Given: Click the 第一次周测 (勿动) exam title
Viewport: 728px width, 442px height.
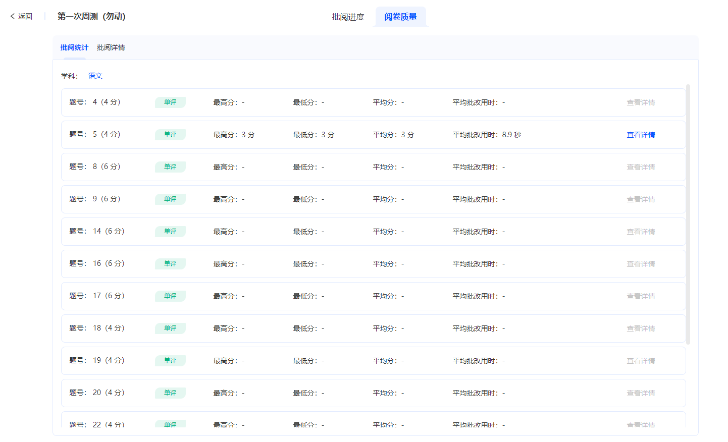Looking at the screenshot, I should [91, 17].
